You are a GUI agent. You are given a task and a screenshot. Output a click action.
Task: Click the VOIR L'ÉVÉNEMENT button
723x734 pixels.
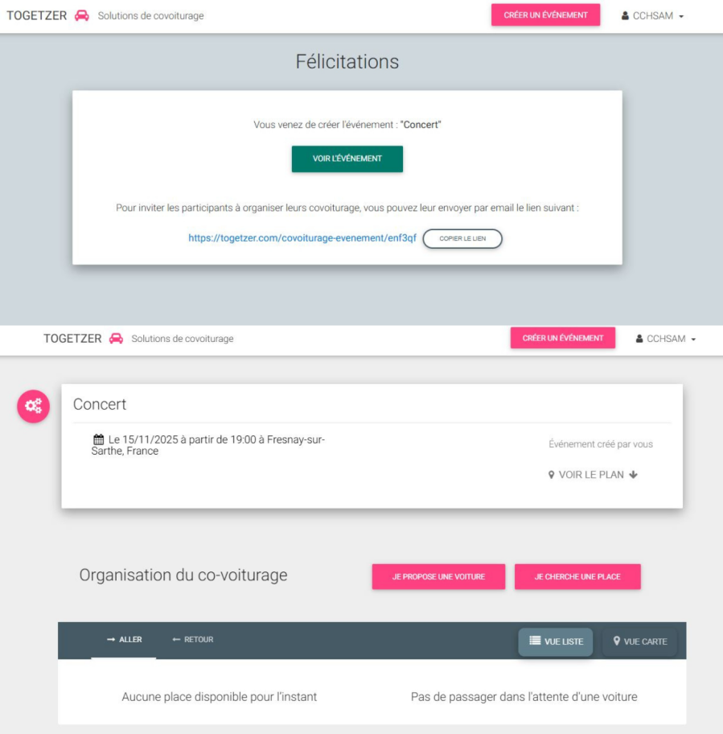[x=347, y=159]
